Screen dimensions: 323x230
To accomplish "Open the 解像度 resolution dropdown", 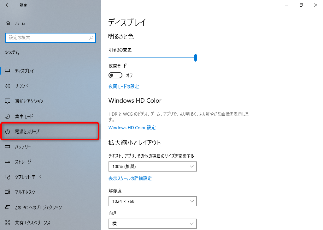I will (153, 201).
